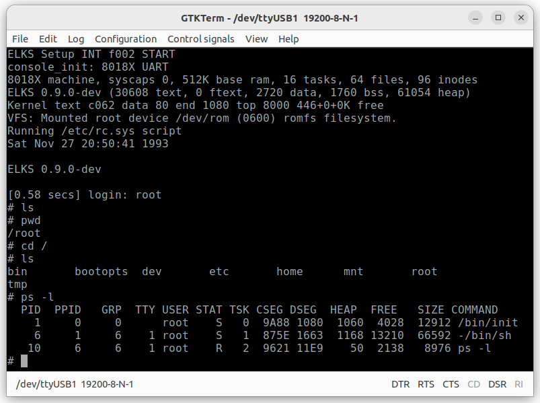Click the DSR signal indicator
Screen dimensions: 540x403
pyautogui.click(x=497, y=384)
